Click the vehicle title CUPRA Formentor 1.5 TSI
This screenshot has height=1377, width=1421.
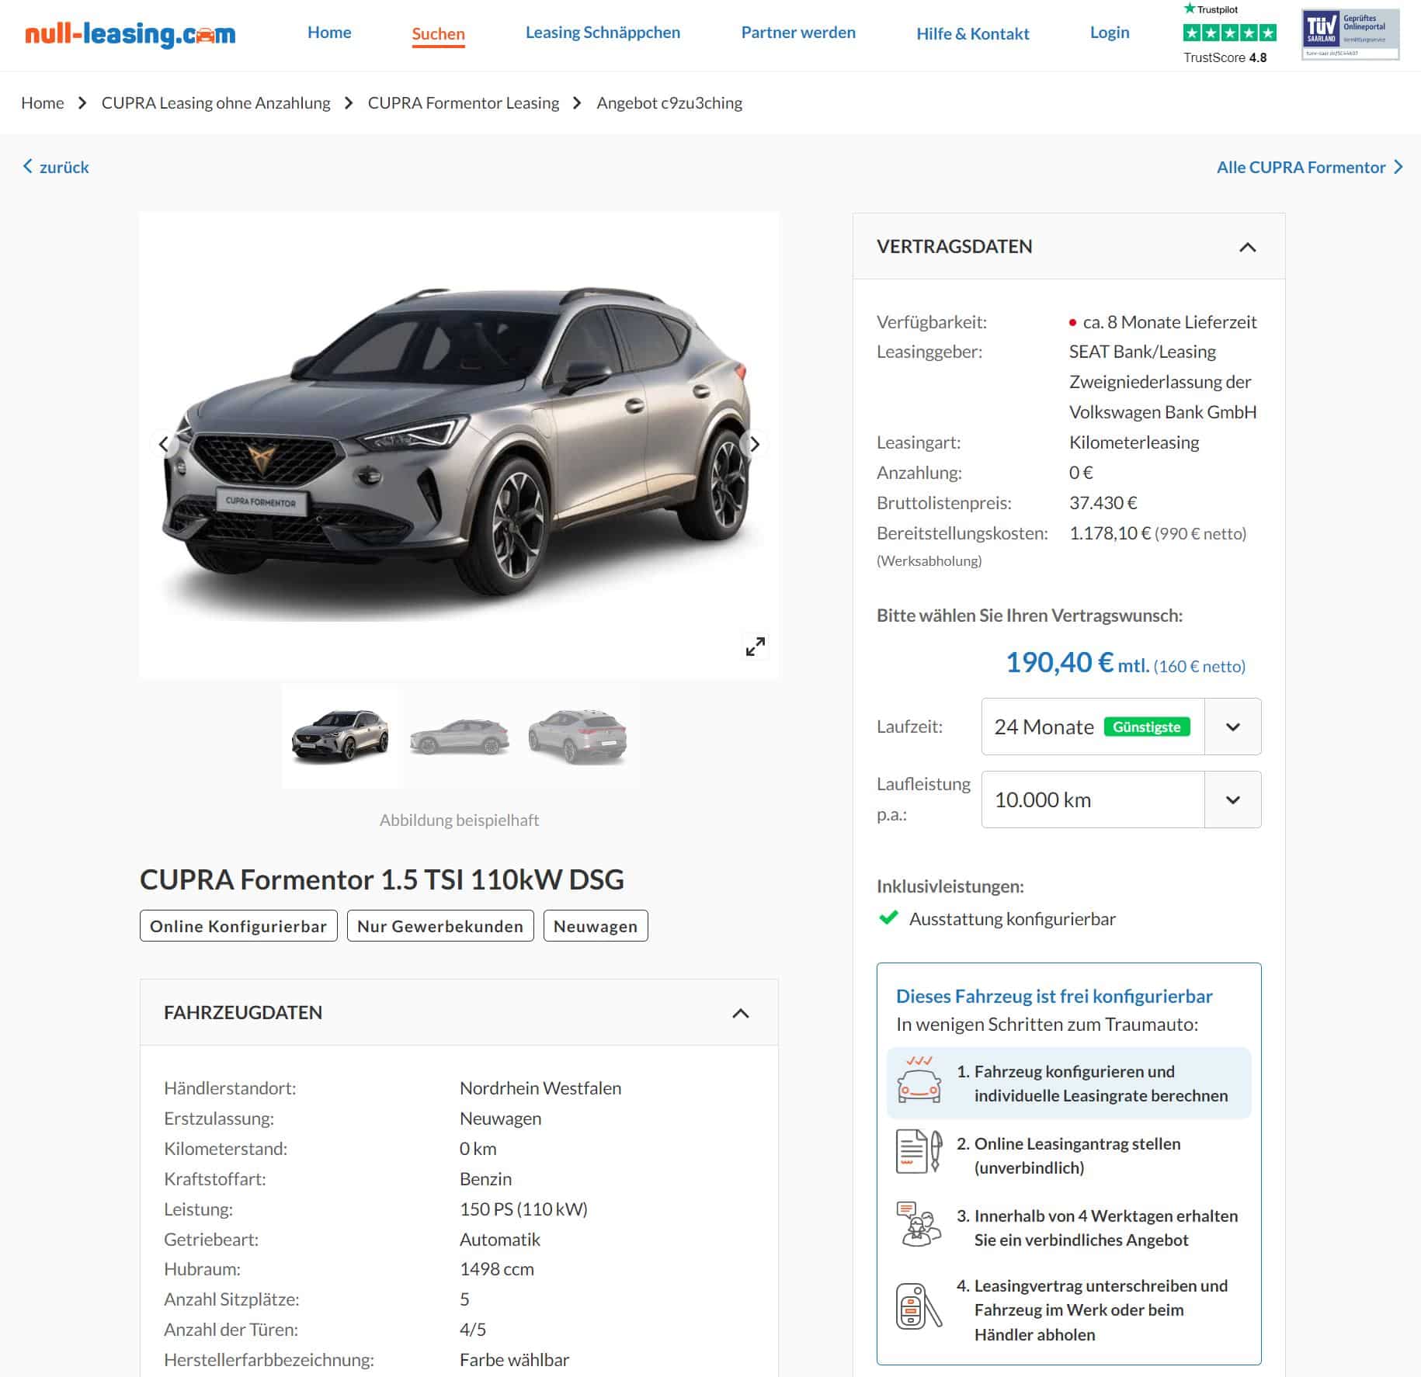pos(382,879)
